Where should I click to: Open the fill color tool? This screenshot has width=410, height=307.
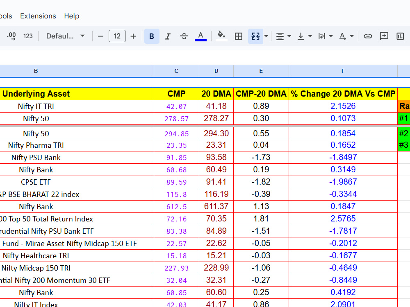221,36
